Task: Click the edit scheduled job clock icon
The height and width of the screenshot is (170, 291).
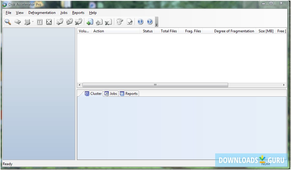Action: (69, 22)
